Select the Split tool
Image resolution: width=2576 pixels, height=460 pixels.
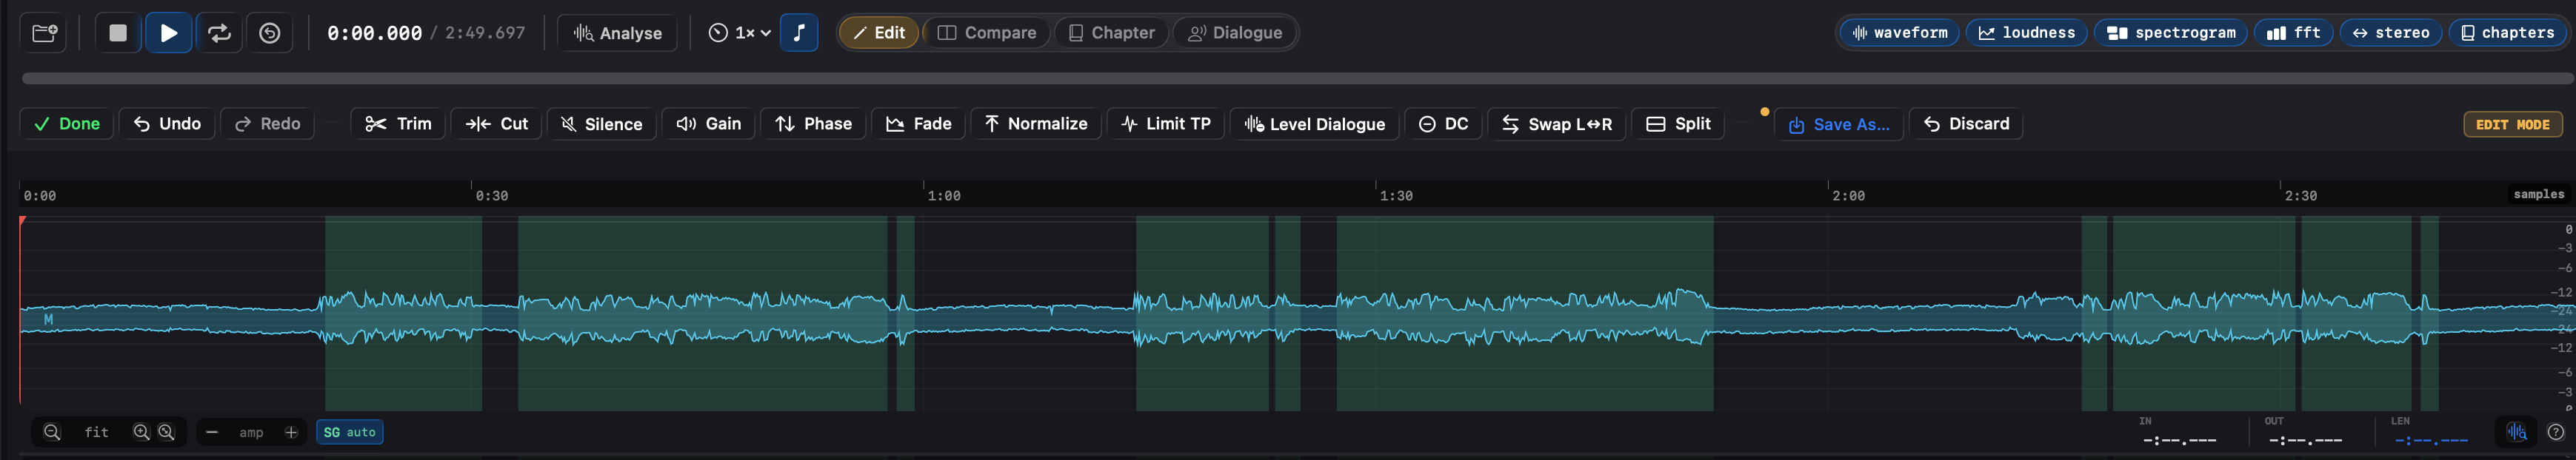(1678, 124)
